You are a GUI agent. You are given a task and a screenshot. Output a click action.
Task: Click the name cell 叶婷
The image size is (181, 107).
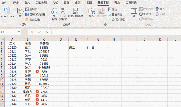point(28,72)
